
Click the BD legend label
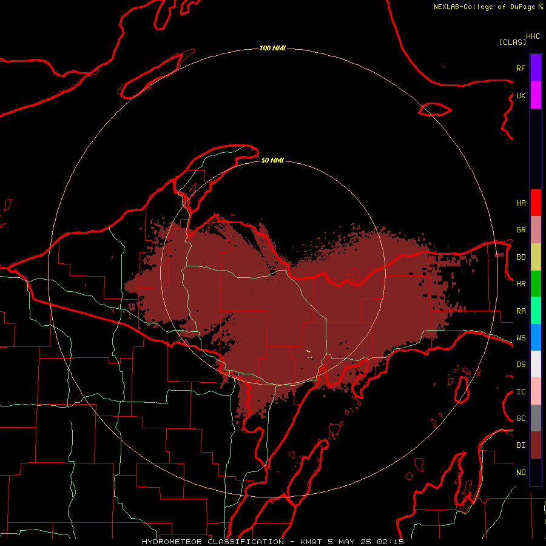[x=521, y=257]
